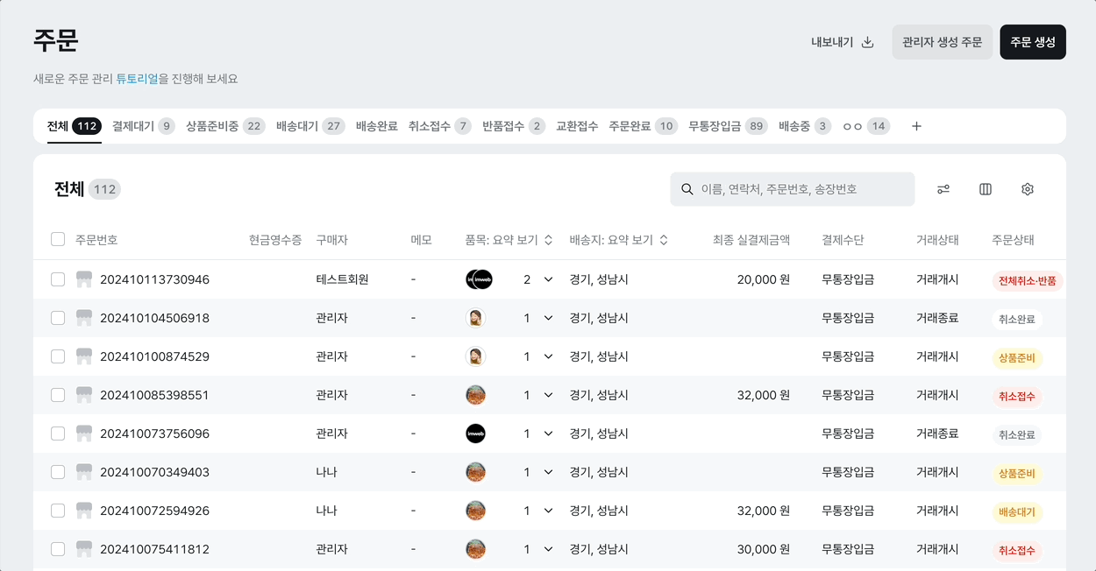Open the 튜토리얼 link
Viewport: 1096px width, 571px height.
click(137, 79)
